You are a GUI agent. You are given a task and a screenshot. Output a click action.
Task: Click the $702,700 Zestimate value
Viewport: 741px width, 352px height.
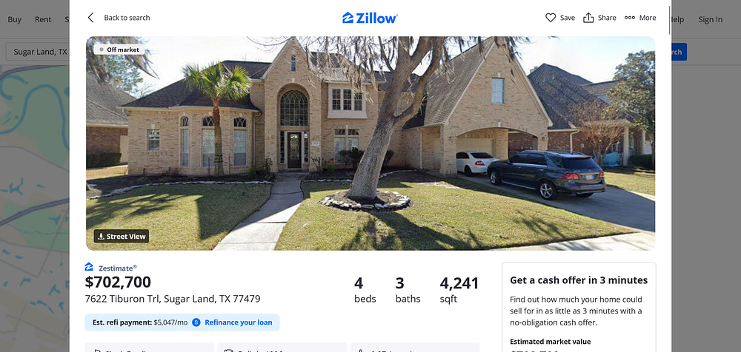click(118, 282)
